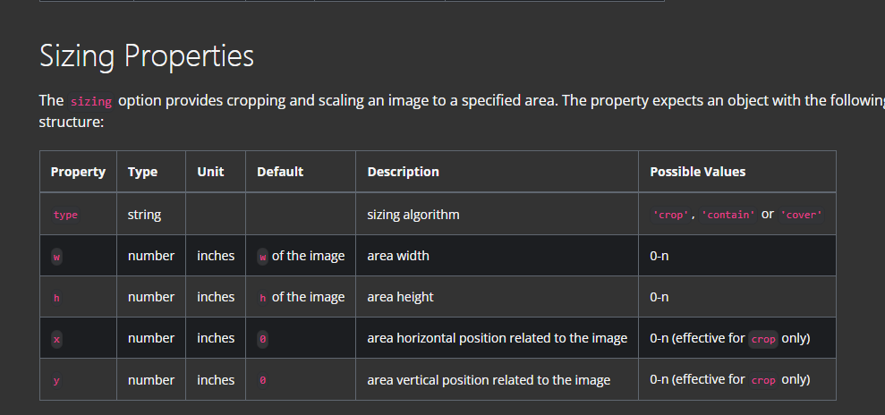Click the 'sizing algorithm' description cell
This screenshot has width=885, height=415.
click(413, 215)
